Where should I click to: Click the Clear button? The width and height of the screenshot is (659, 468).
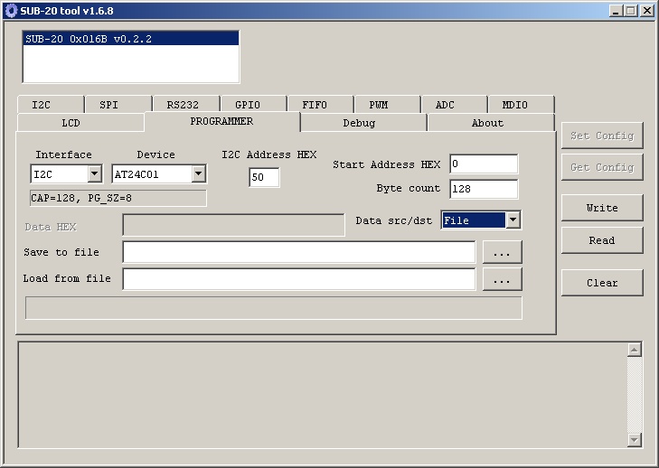coord(602,283)
